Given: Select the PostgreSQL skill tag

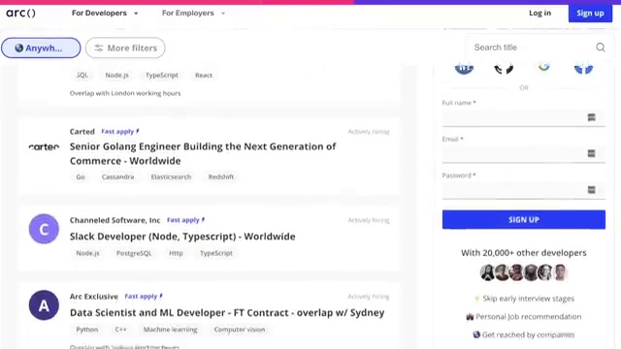Looking at the screenshot, I should [134, 253].
